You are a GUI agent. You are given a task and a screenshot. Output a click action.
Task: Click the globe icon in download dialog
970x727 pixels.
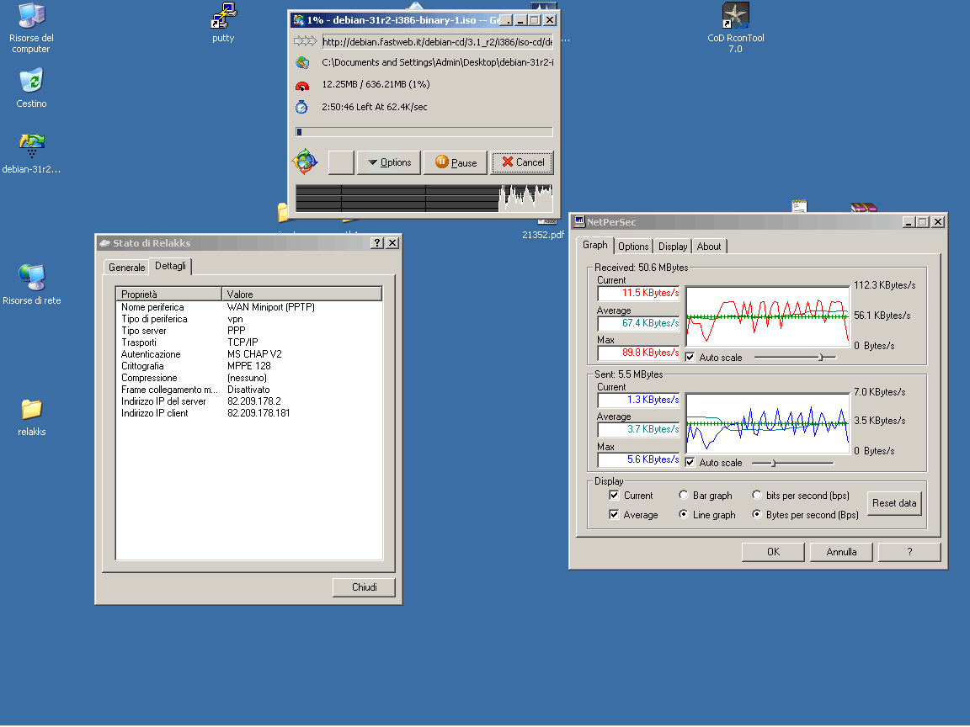pyautogui.click(x=305, y=162)
